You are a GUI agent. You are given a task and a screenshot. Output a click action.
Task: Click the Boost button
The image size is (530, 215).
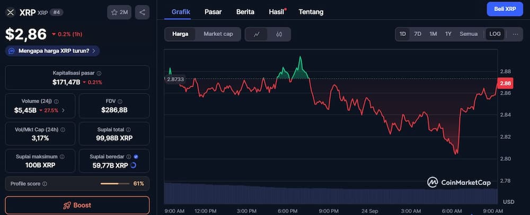pos(77,205)
